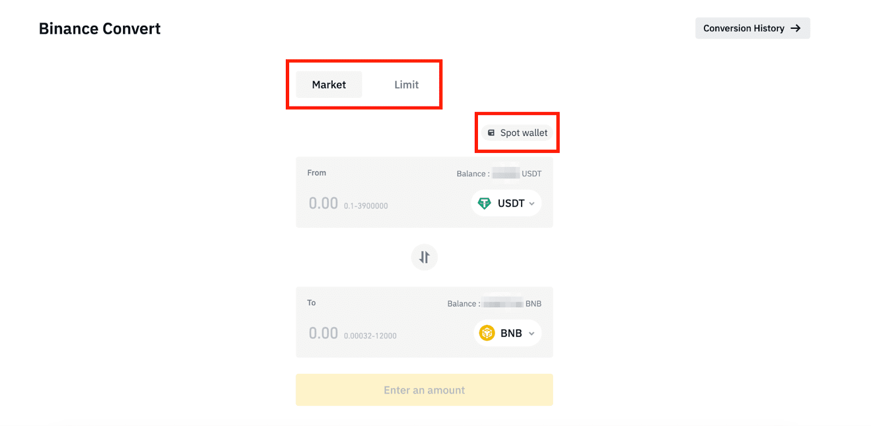Click the 0.1-3900000 range hint
Image resolution: width=871 pixels, height=426 pixels.
pyautogui.click(x=366, y=206)
